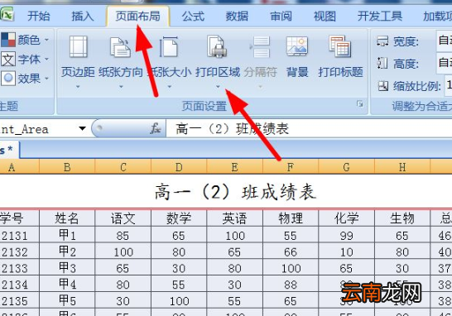
Task: Switch to the Insert (插入) tab
Action: pyautogui.click(x=83, y=17)
